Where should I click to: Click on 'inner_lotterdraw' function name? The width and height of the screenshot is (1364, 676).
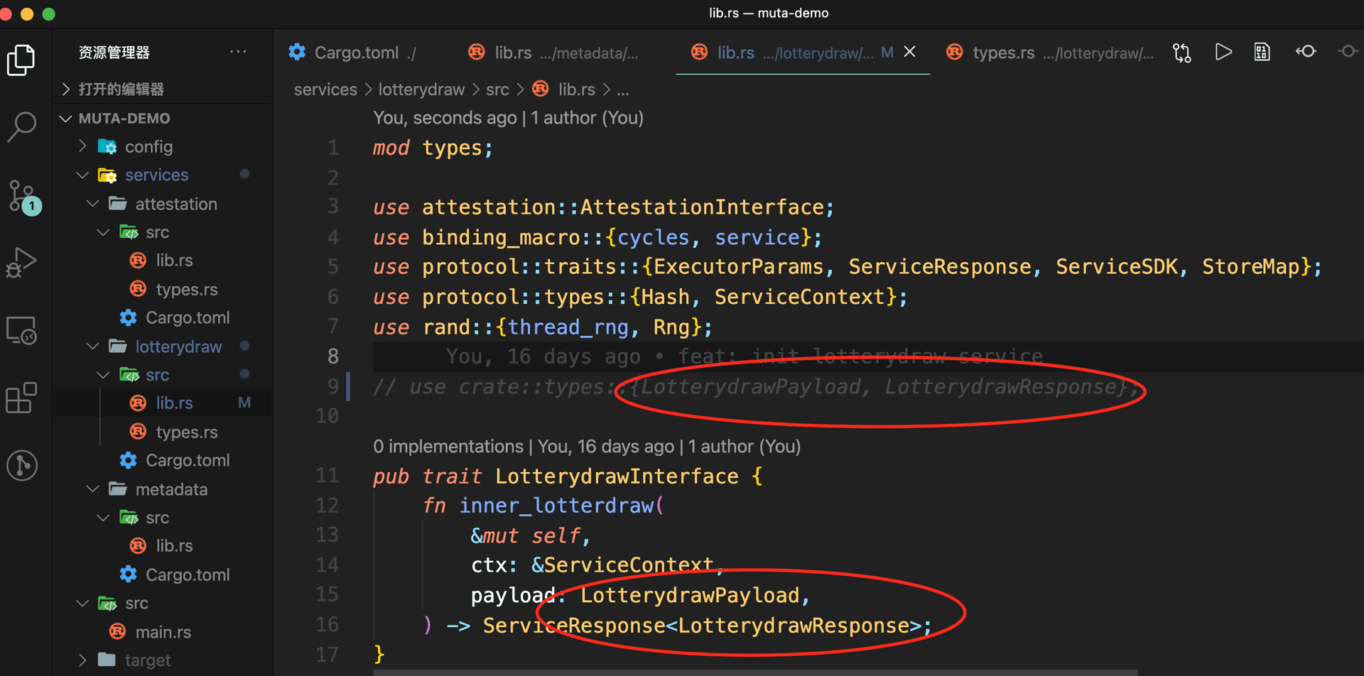556,506
